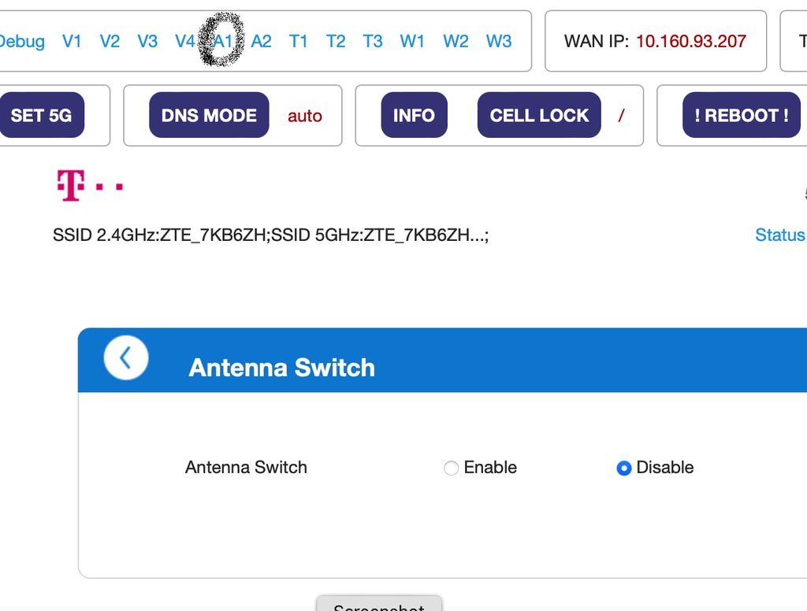807x611 pixels.
Task: Click the W1 shortcut link
Action: 412,41
